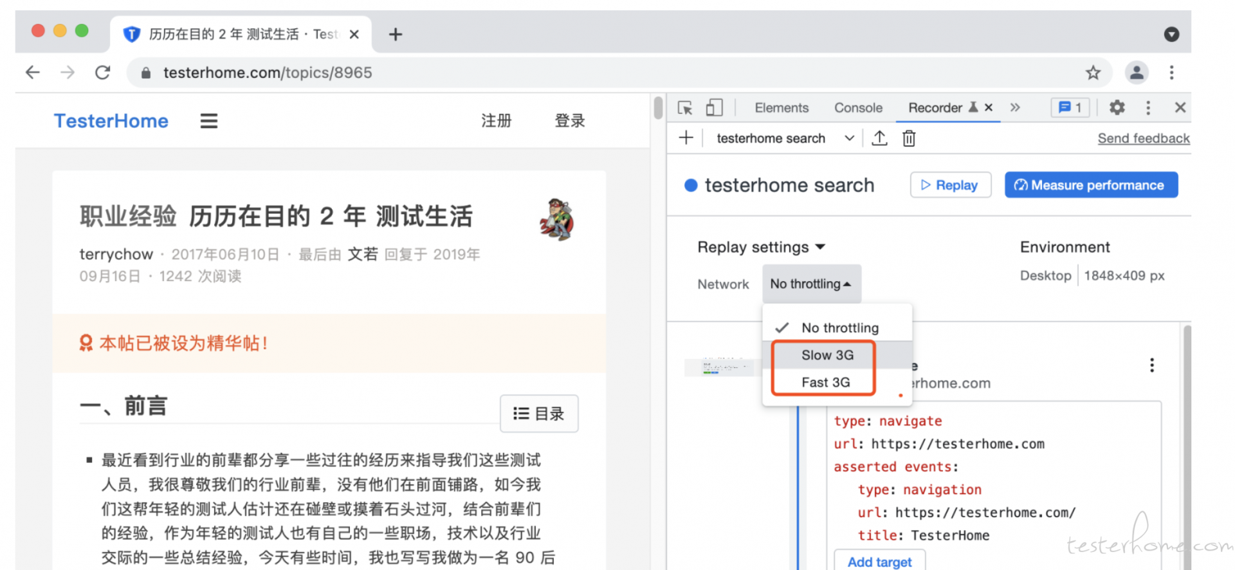Open the recording step three-dot menu
1235x570 pixels.
(x=1152, y=365)
